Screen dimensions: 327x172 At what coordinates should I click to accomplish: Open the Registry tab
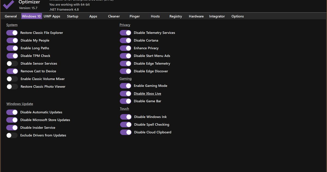(175, 16)
